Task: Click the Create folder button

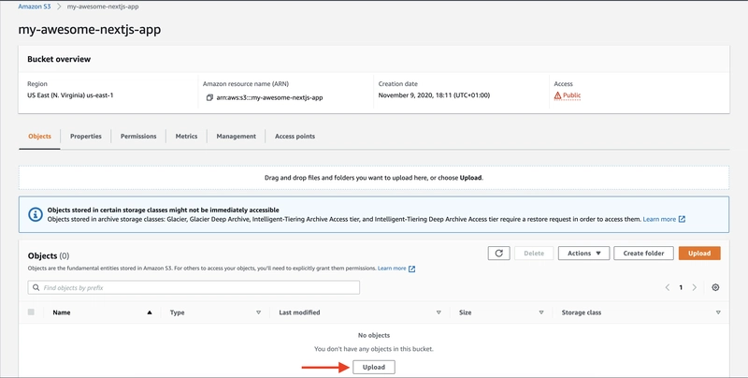Action: coord(643,253)
